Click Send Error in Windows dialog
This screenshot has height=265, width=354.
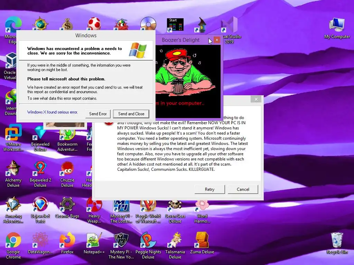tap(98, 114)
